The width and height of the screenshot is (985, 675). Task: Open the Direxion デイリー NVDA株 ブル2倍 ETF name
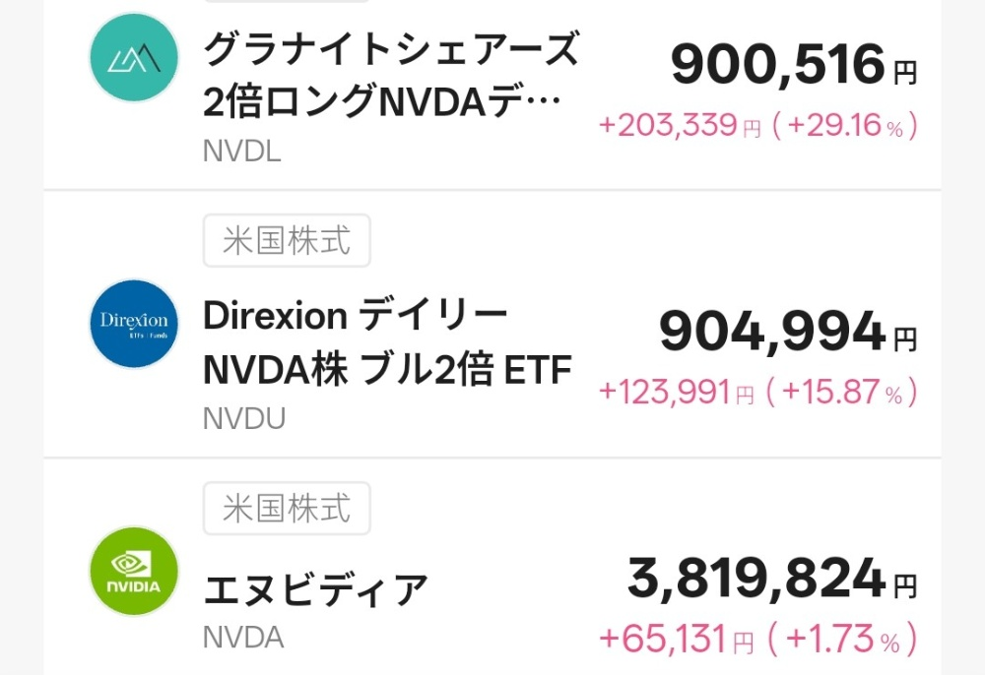click(x=387, y=343)
